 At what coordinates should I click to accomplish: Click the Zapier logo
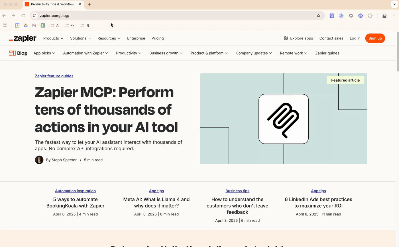[23, 38]
